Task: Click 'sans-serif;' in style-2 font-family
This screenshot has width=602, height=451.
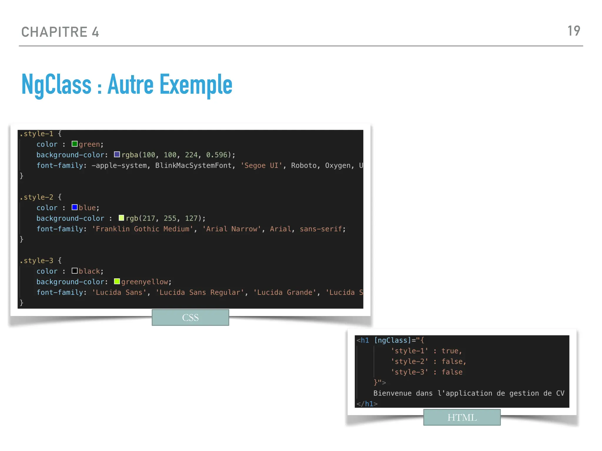Action: [x=323, y=229]
